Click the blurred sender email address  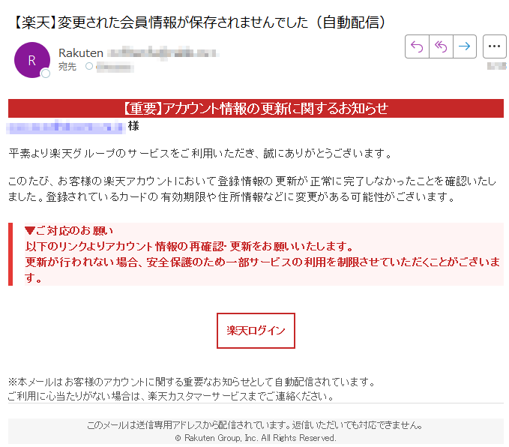163,53
